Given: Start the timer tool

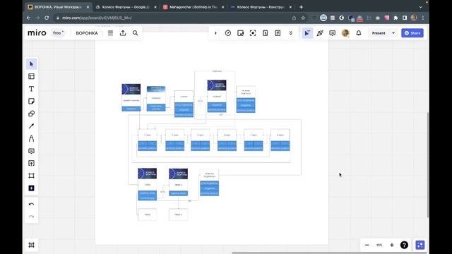Looking at the screenshot, I should click(228, 33).
